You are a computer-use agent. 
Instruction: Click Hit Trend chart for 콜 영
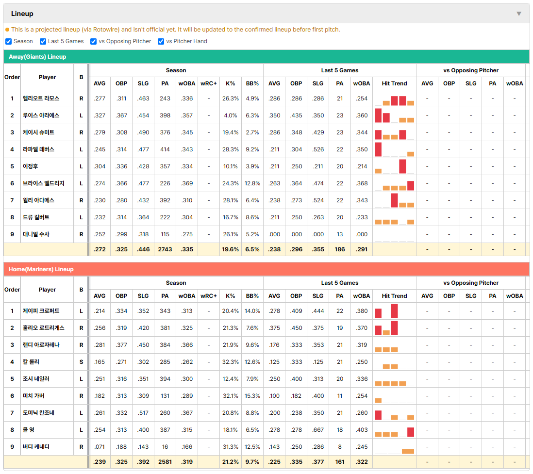pos(394,430)
